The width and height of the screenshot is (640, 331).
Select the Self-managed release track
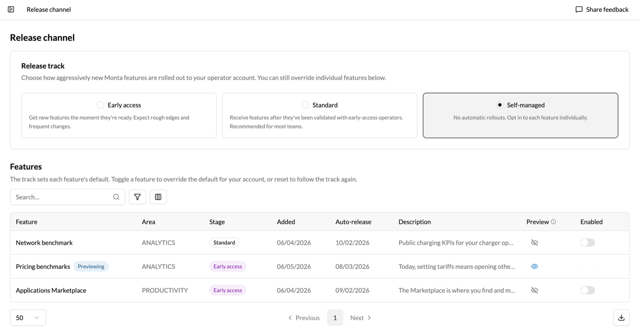[x=520, y=116]
